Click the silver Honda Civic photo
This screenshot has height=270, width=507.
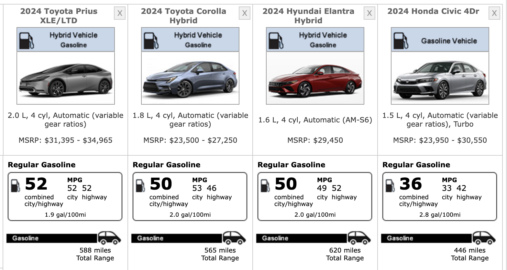point(440,78)
